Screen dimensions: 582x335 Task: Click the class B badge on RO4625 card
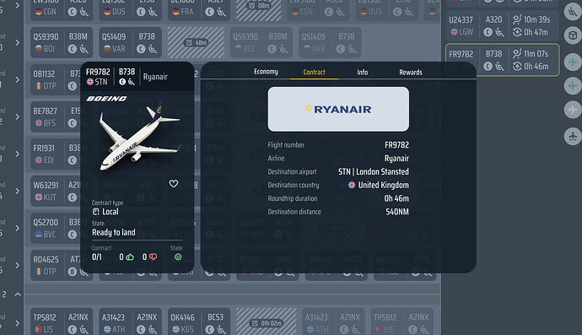click(x=73, y=272)
